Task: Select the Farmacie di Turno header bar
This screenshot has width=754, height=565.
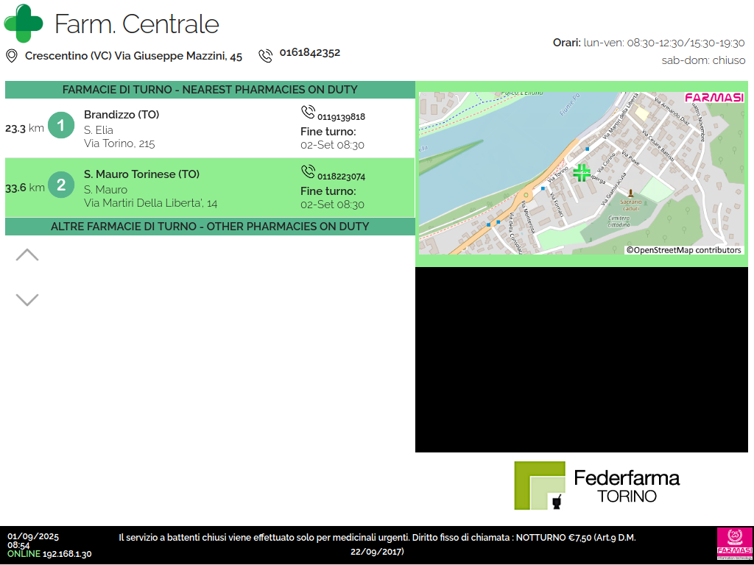Action: coord(210,90)
